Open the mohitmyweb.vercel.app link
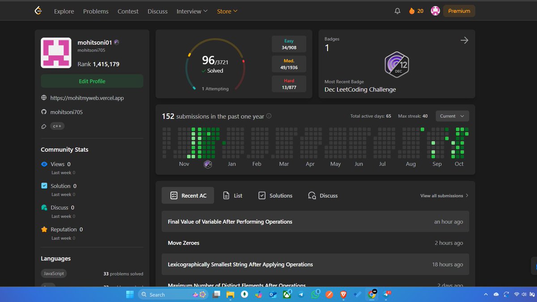537x302 pixels. (87, 98)
